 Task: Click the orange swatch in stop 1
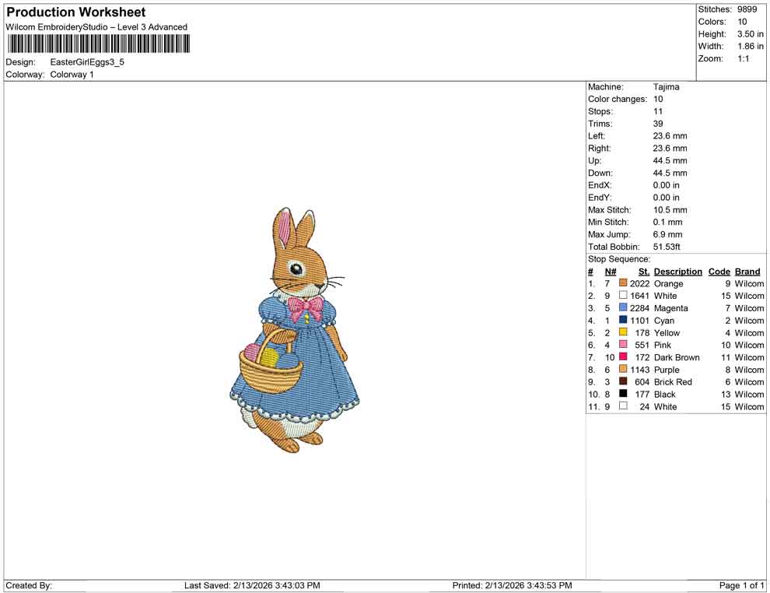click(623, 284)
